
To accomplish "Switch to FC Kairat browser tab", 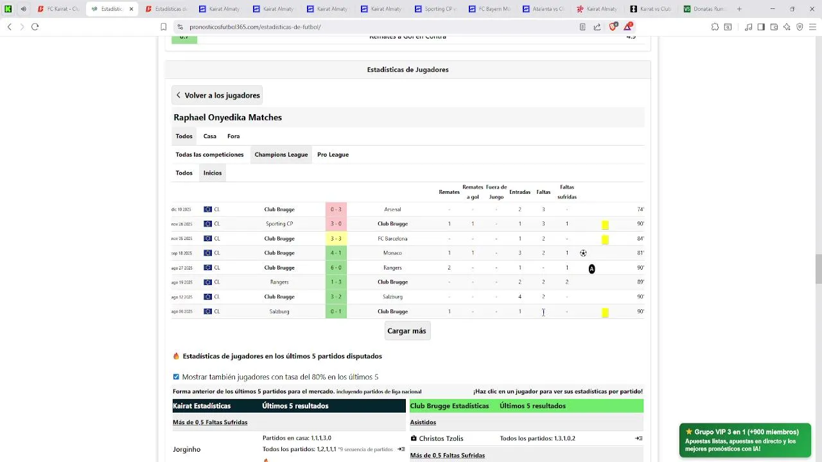I will point(59,9).
